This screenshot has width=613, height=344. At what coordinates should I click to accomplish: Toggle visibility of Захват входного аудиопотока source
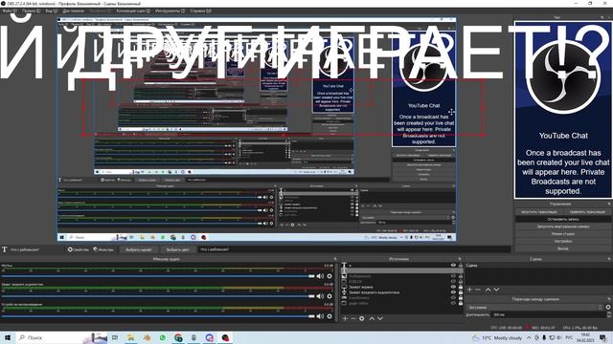click(453, 292)
